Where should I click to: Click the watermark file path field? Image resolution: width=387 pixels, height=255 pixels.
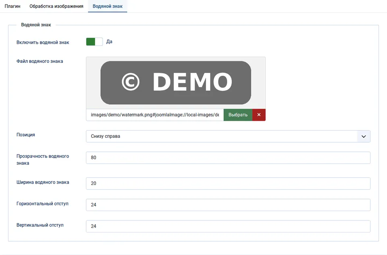pos(155,115)
